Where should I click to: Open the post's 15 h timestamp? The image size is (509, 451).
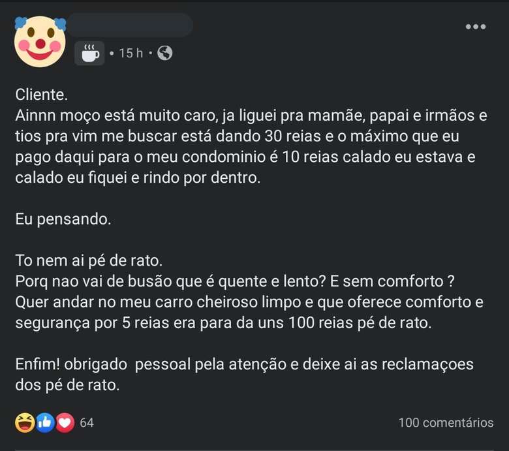click(x=131, y=54)
